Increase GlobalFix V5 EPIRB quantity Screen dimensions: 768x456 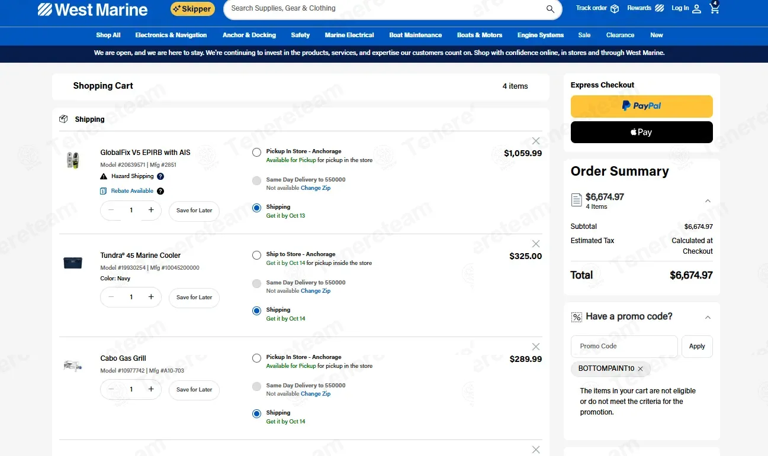151,210
